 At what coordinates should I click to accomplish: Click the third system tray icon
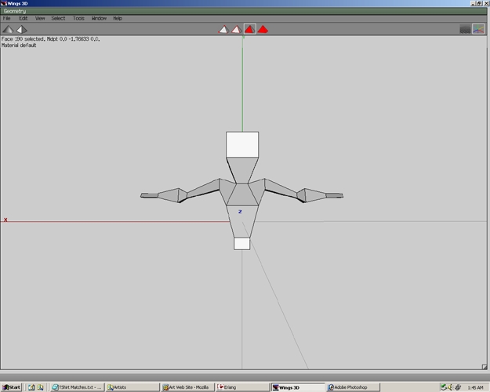(x=458, y=387)
